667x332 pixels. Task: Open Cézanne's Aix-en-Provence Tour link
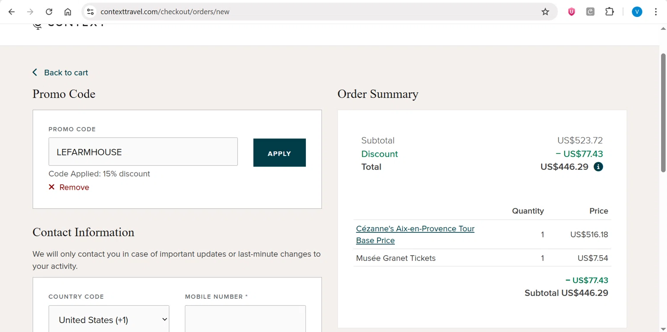pyautogui.click(x=415, y=234)
